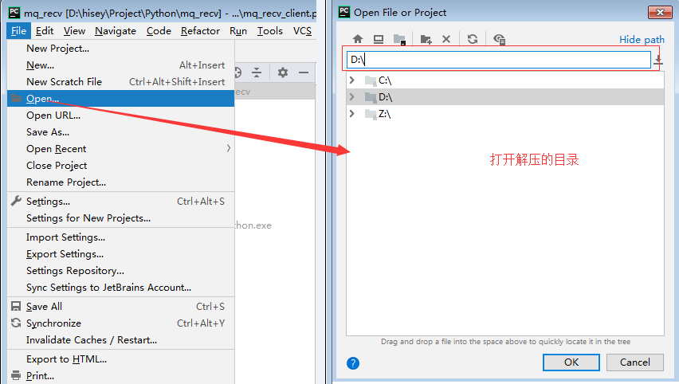Image resolution: width=679 pixels, height=384 pixels.
Task: Click the OK button
Action: [x=571, y=362]
